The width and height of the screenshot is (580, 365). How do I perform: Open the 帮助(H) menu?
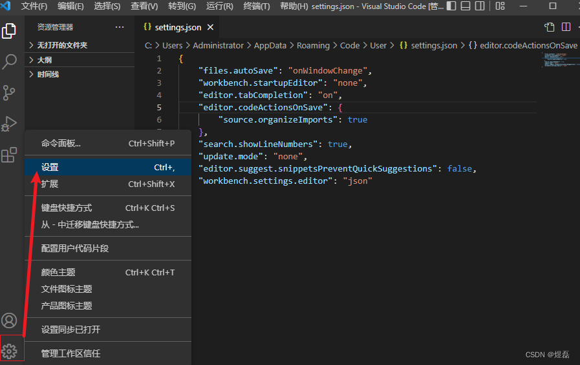[294, 6]
